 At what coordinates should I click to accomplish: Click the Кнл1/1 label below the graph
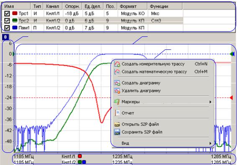point(69,156)
